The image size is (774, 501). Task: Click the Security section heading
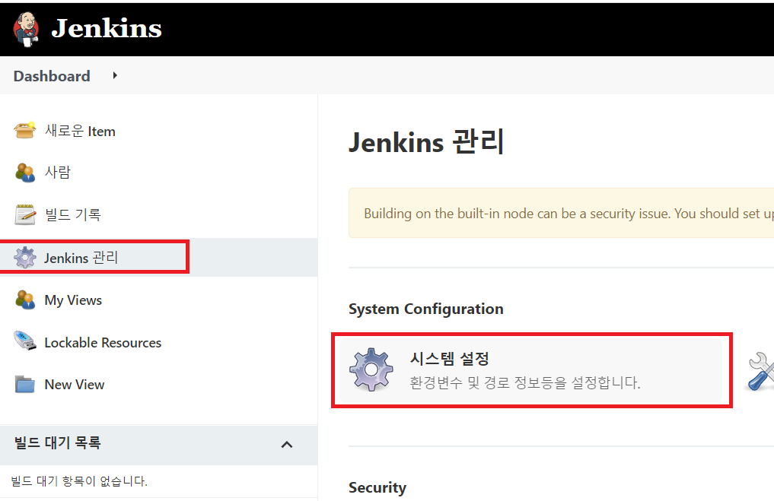click(377, 487)
